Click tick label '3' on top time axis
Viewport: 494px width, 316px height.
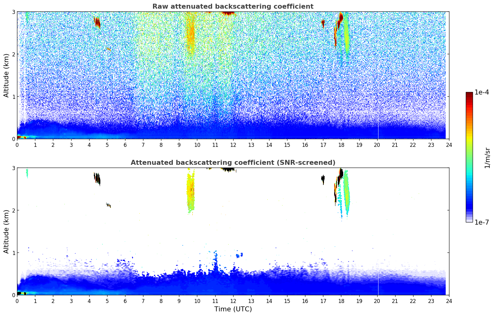click(x=71, y=145)
